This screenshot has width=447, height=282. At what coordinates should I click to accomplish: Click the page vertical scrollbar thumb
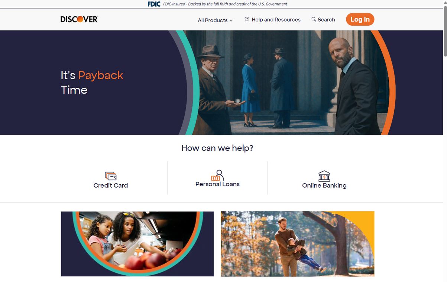pos(445,32)
